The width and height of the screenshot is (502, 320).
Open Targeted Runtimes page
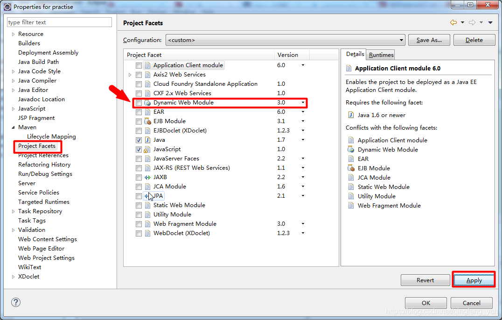[43, 202]
